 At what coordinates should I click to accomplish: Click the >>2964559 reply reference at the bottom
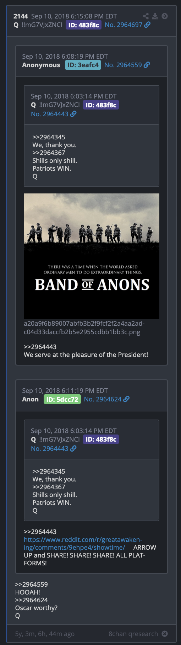(31, 584)
